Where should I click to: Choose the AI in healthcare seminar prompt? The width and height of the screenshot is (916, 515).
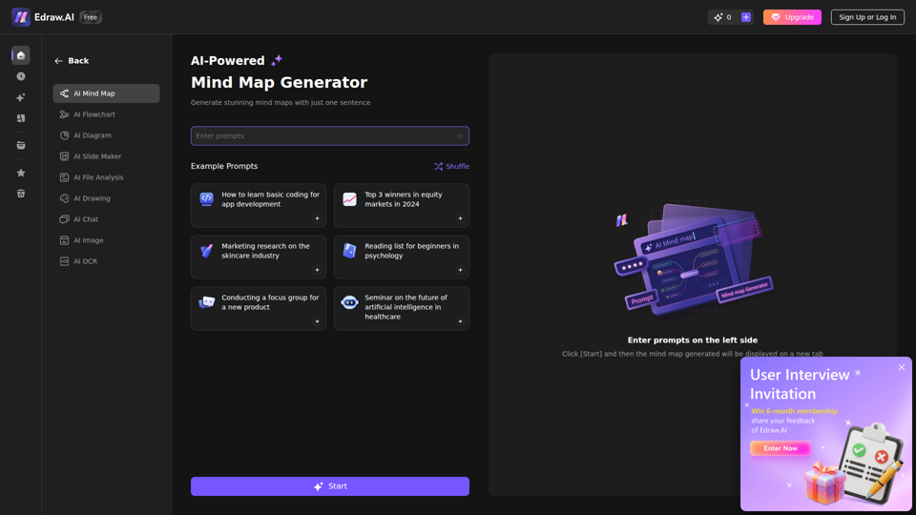pyautogui.click(x=402, y=308)
